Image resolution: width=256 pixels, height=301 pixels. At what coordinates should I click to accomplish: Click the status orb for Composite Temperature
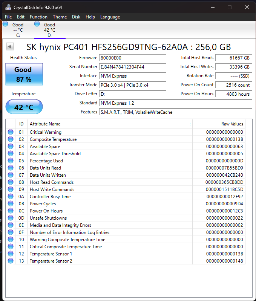[x=11, y=139]
